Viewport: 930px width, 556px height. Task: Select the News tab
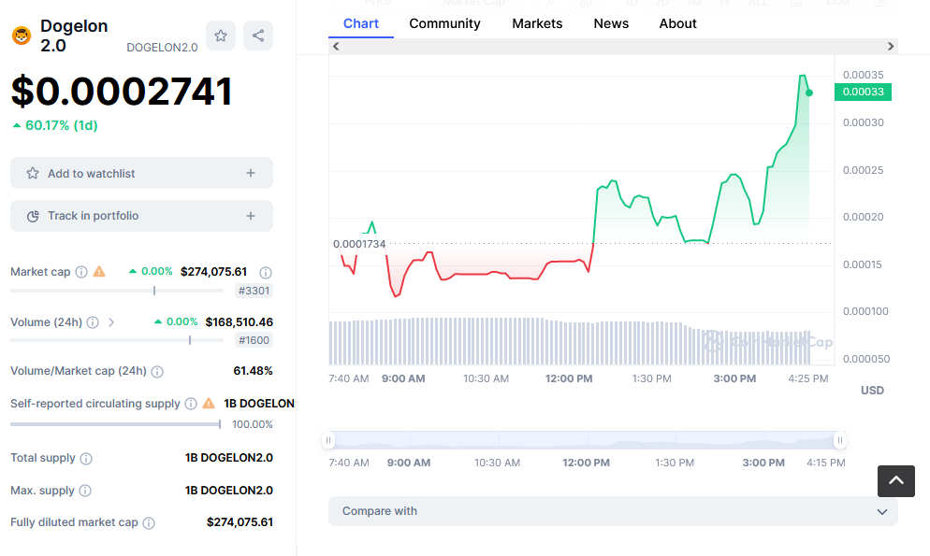tap(611, 23)
